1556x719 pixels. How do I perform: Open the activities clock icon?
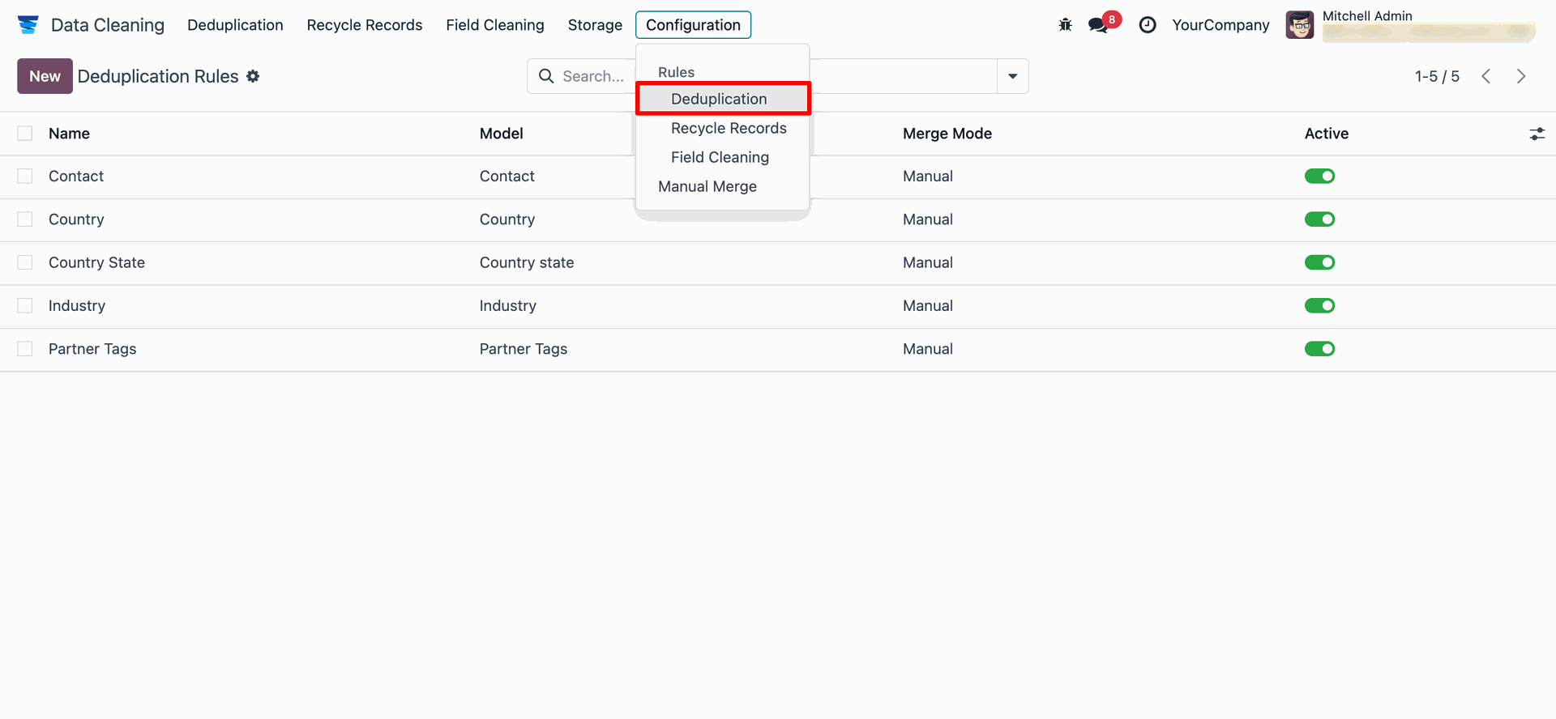[1148, 25]
